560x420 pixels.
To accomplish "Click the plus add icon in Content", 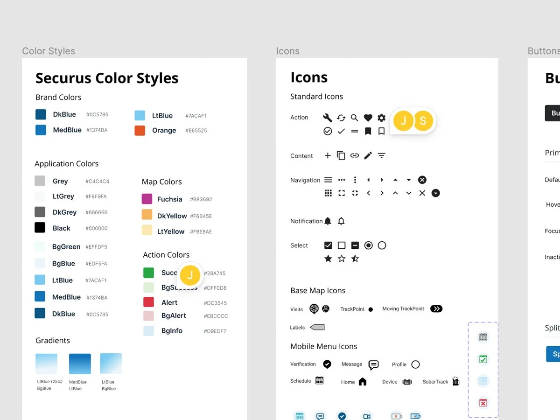I will coord(328,155).
